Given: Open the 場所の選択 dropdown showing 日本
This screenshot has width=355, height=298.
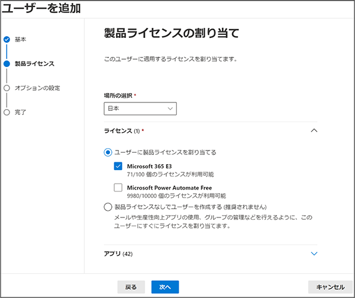Looking at the screenshot, I should (140, 108).
